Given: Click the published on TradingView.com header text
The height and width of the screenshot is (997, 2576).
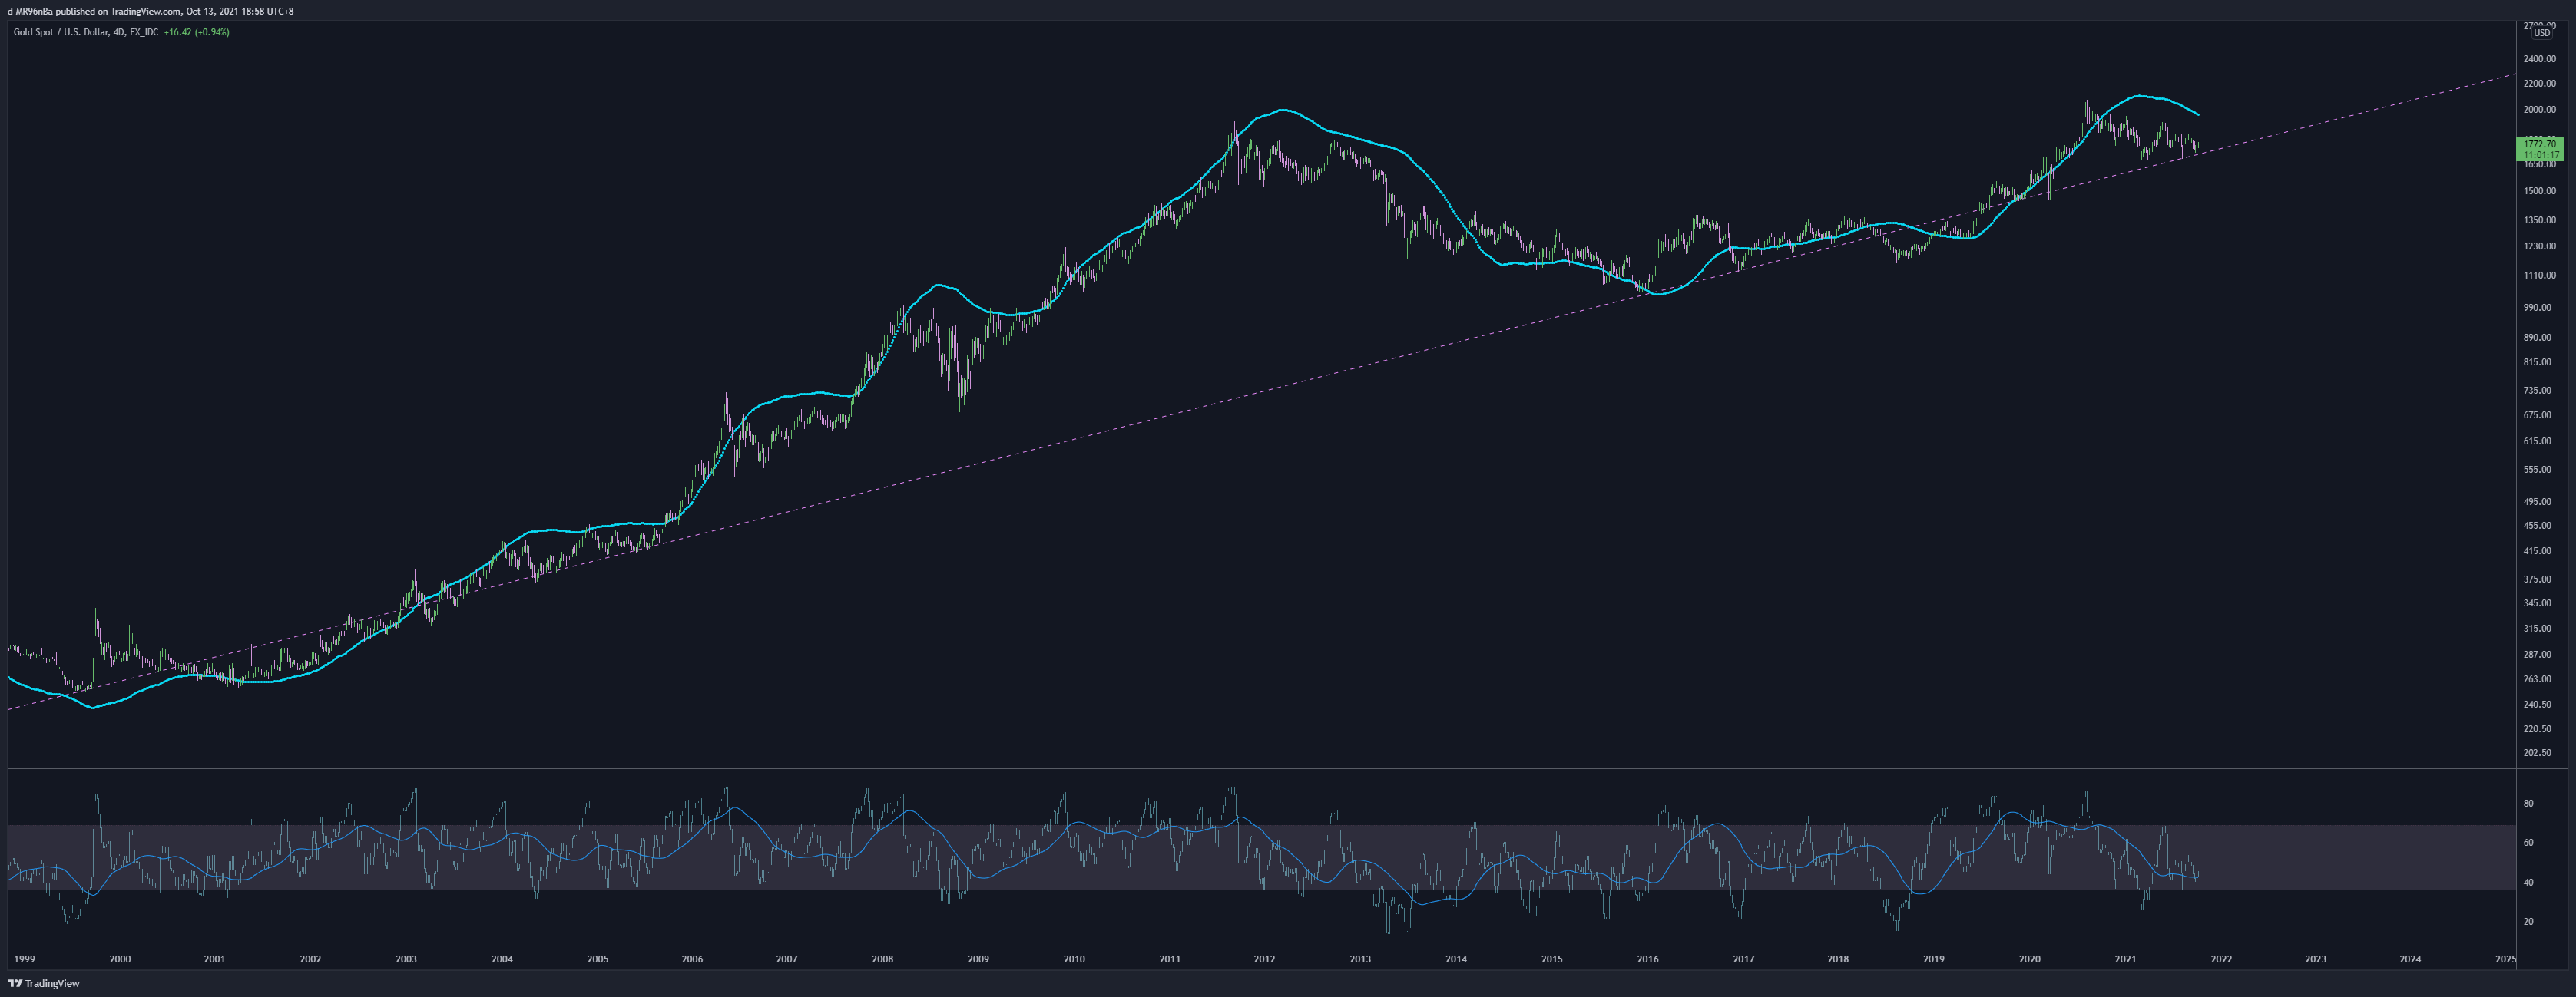Looking at the screenshot, I should pos(118,11).
